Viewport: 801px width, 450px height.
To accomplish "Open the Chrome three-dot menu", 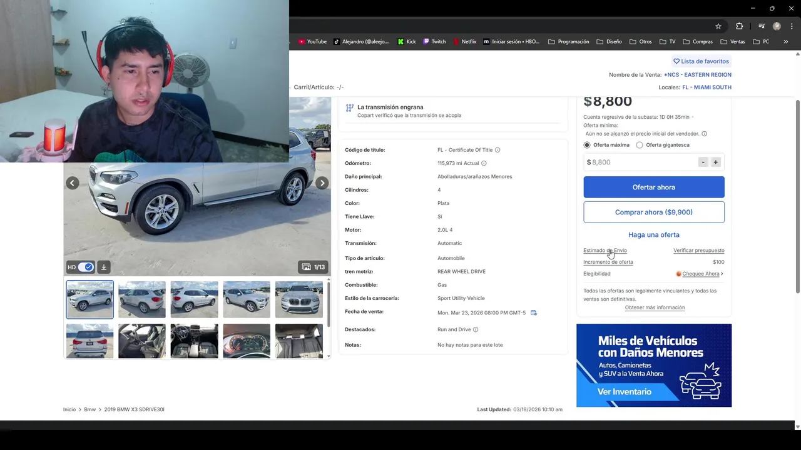I will coord(792,26).
